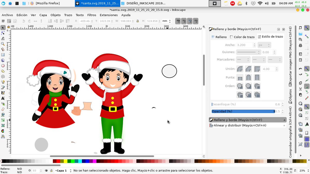Select round join Unión button
310x174 pixels.
click(240, 69)
